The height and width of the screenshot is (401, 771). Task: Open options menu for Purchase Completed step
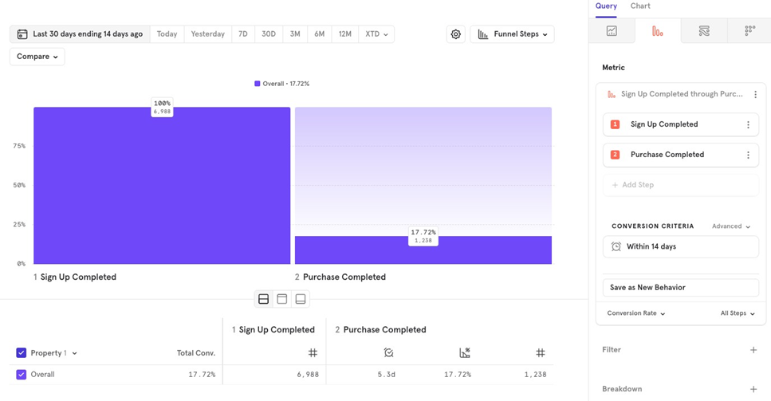pos(747,155)
